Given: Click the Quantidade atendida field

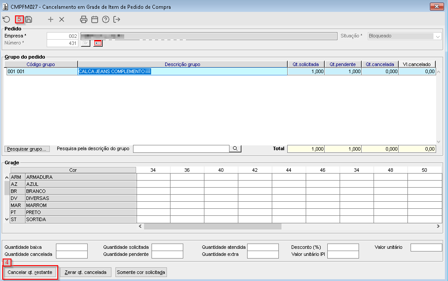Looking at the screenshot, I should [263, 247].
